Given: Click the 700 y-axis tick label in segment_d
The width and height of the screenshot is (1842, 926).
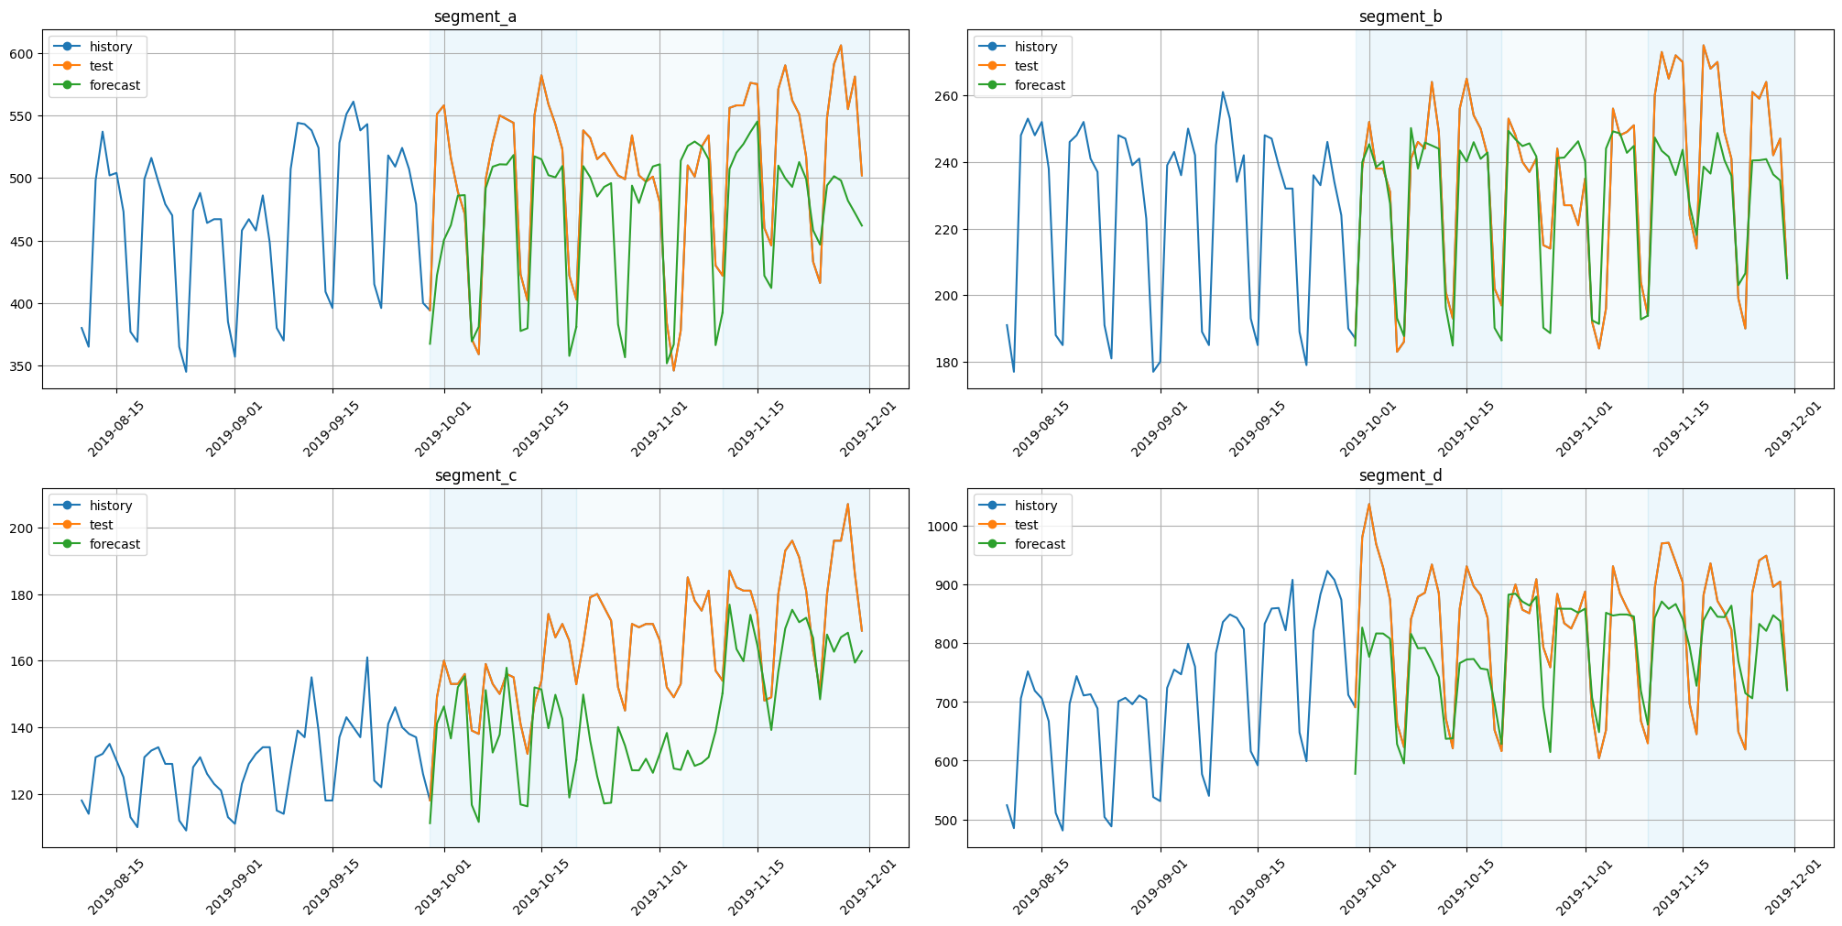Looking at the screenshot, I should [948, 703].
